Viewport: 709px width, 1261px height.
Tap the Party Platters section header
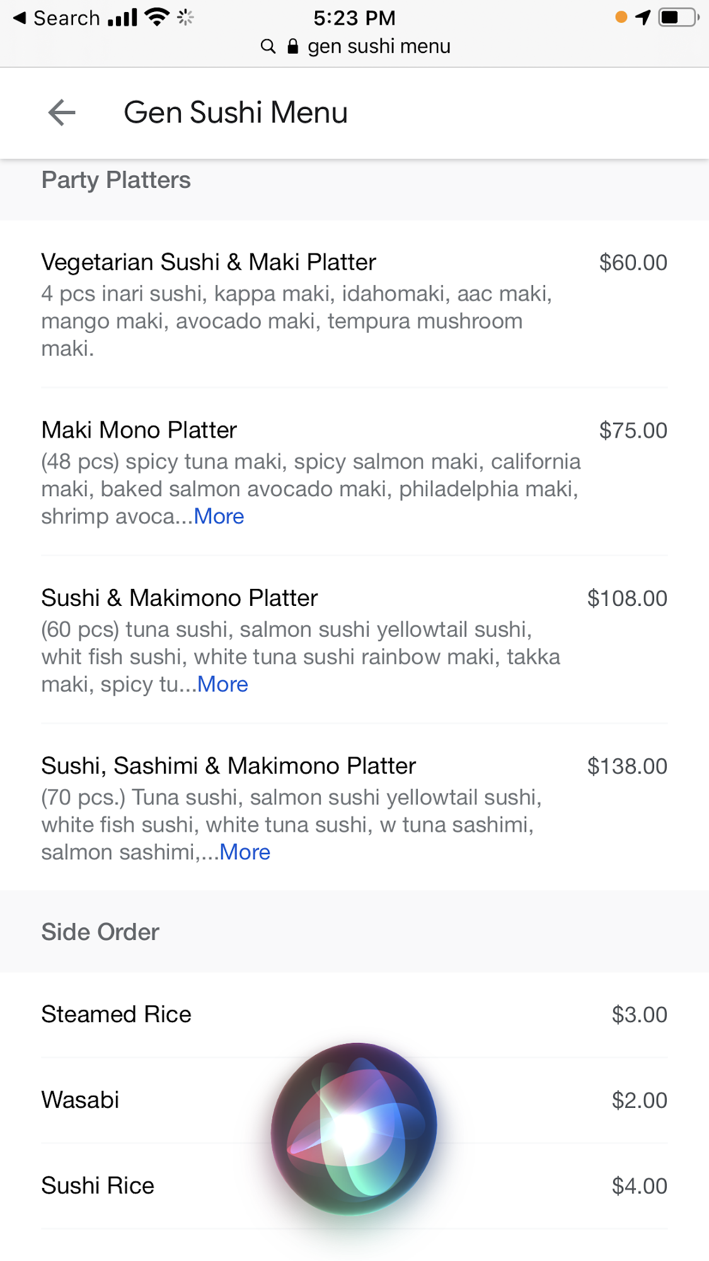click(116, 180)
